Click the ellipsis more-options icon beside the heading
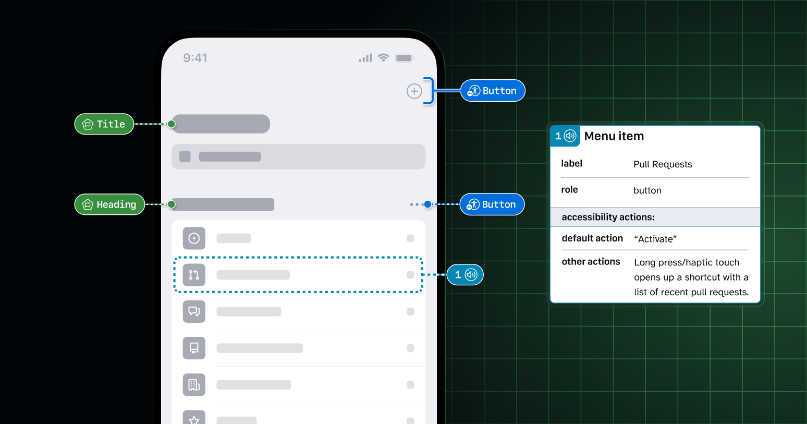Viewport: 807px width, 424px height. [x=415, y=204]
